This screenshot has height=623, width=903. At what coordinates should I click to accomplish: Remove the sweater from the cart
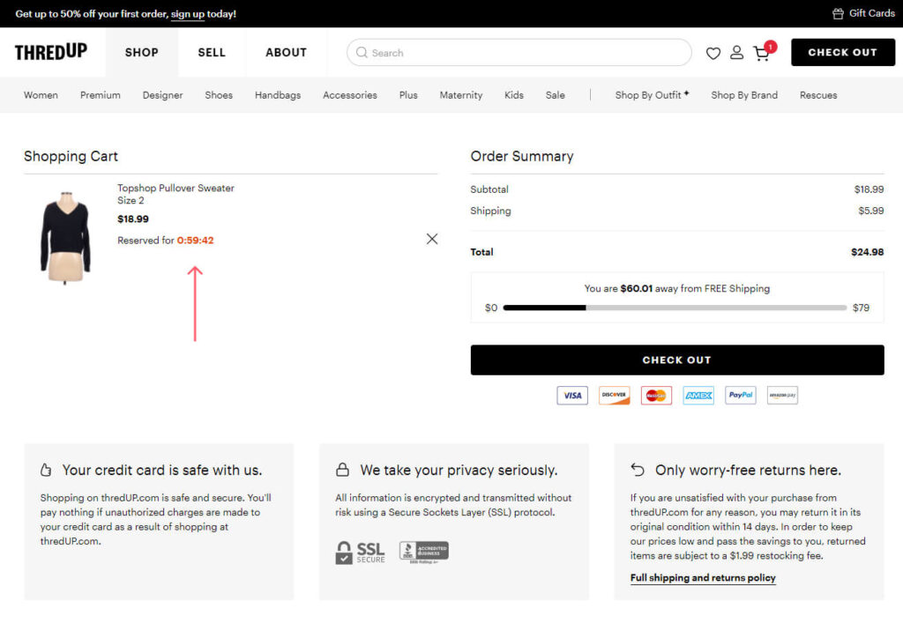(x=431, y=238)
